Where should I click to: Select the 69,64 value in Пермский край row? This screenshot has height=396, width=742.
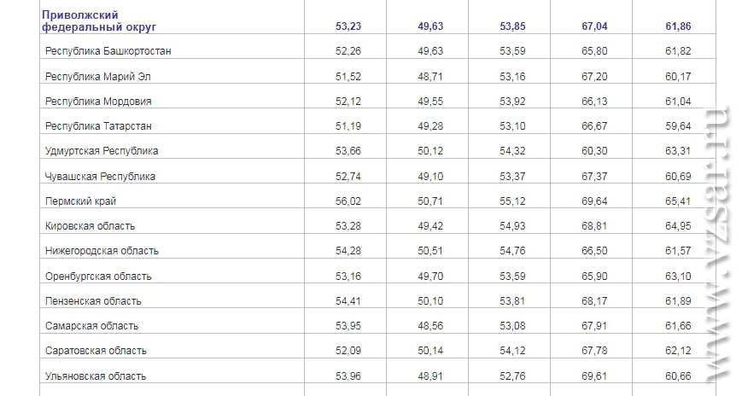[594, 201]
